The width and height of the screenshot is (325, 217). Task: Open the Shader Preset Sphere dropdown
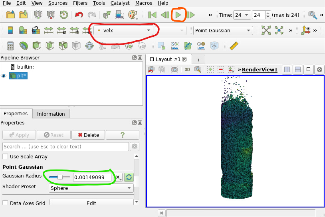[91, 188]
